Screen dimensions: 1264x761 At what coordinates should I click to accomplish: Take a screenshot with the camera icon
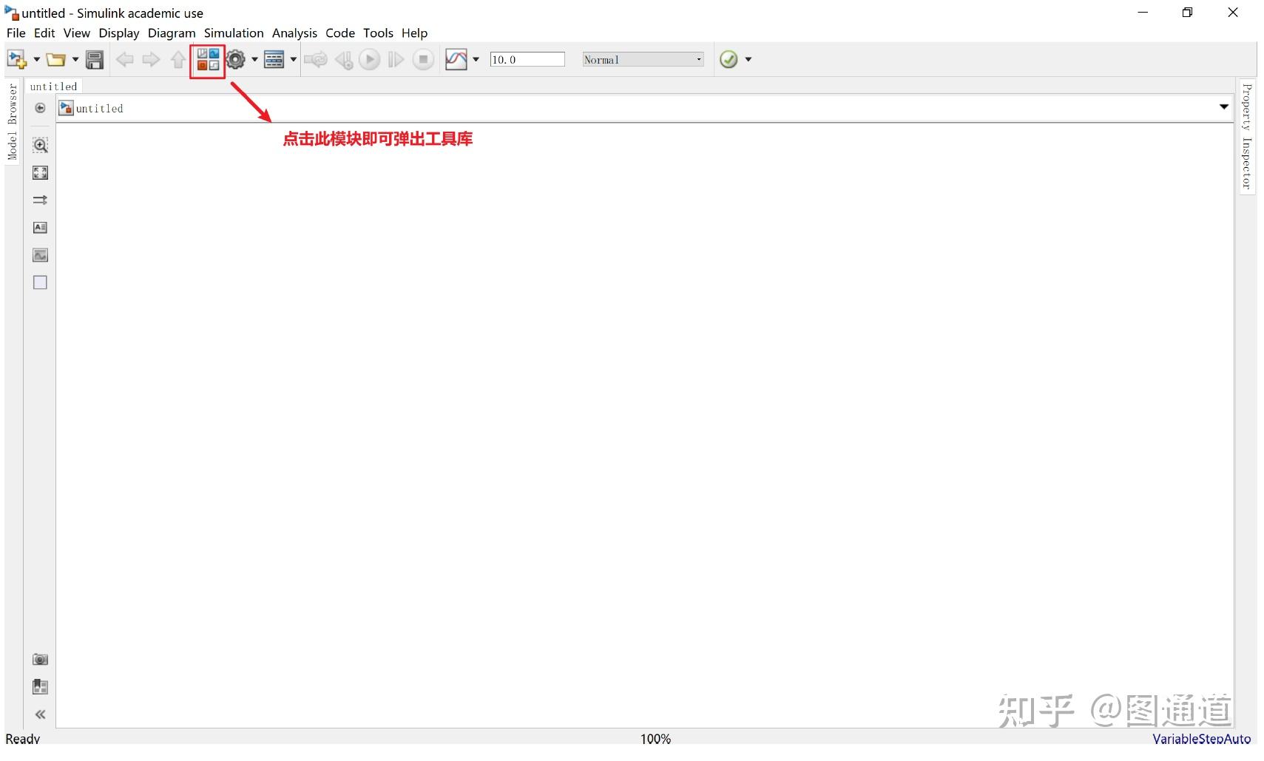tap(40, 659)
